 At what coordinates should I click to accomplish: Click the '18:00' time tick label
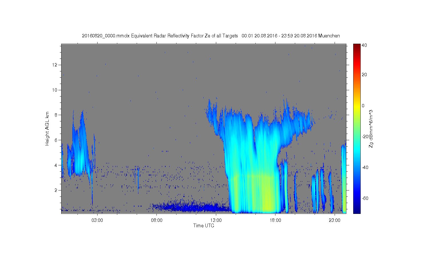click(275, 220)
